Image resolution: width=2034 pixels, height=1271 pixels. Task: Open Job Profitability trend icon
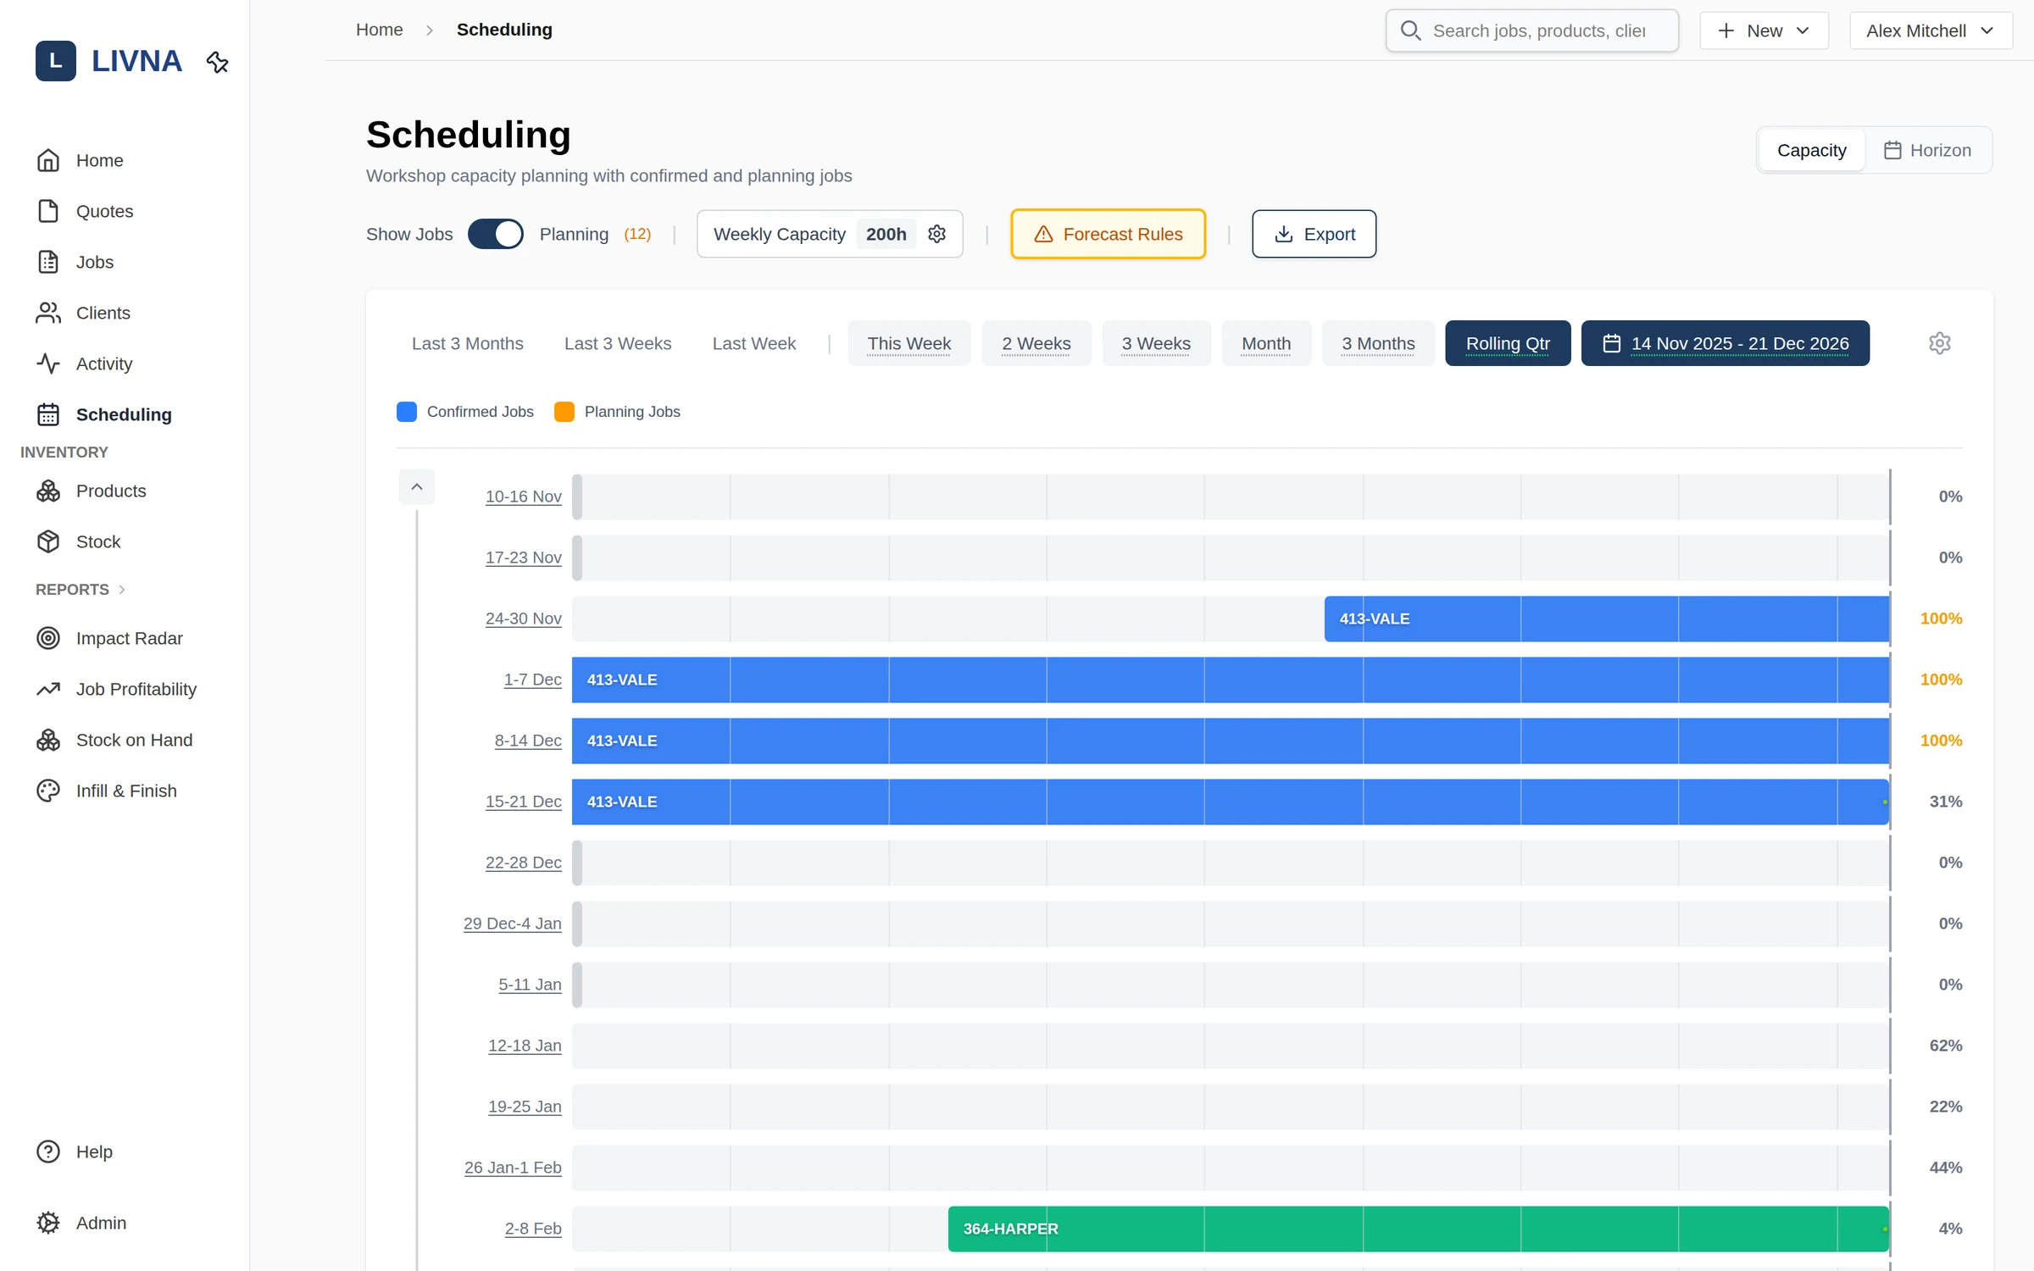(48, 689)
